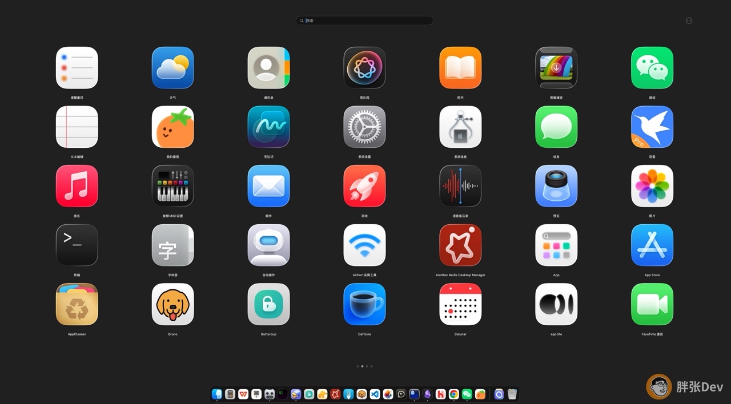731x404 pixels.
Task: Open the 图像捕捉 Image Capture app
Action: pos(556,67)
